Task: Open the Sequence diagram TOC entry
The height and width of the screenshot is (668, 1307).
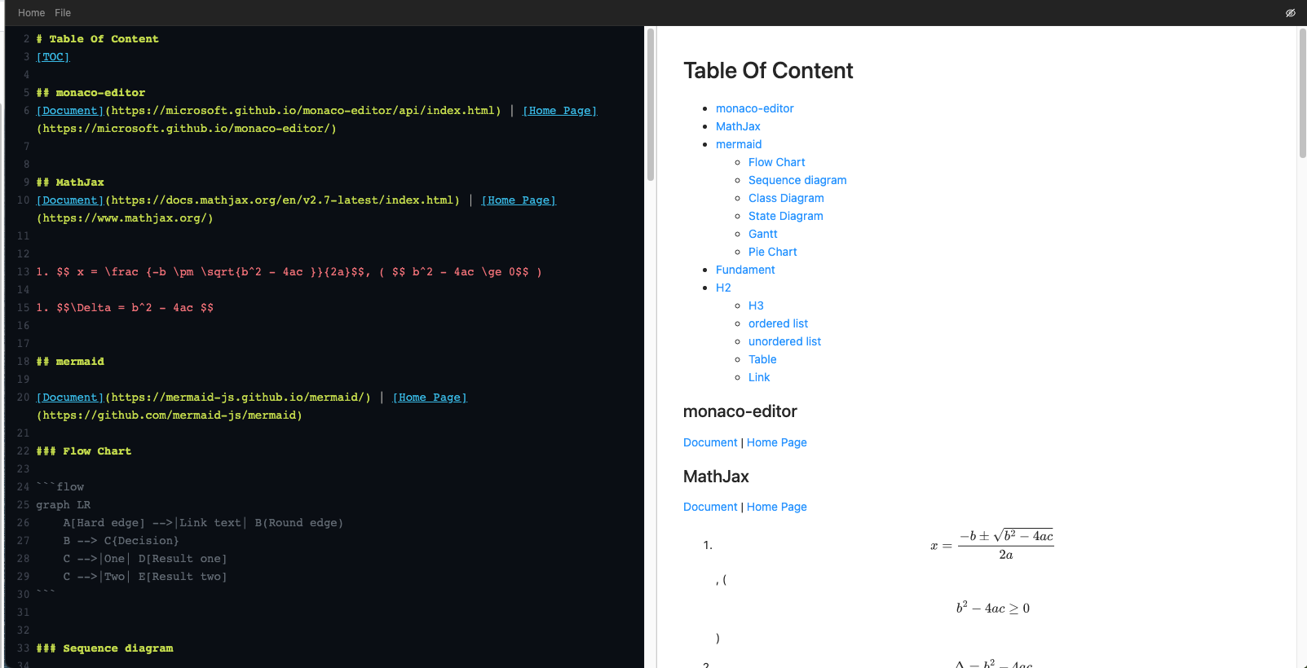Action: (x=797, y=179)
